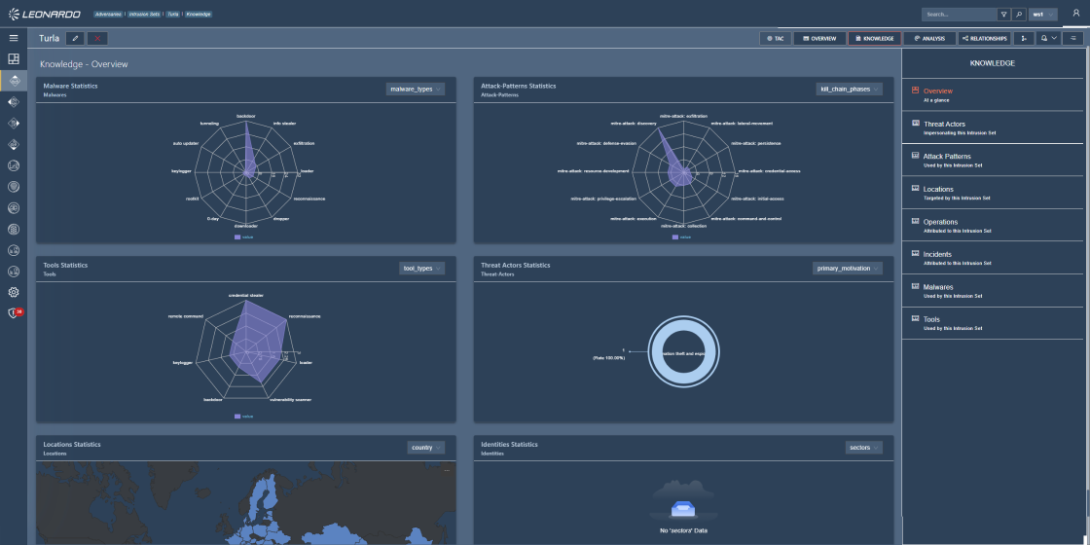The height and width of the screenshot is (545, 1090).
Task: Open the primary_motivation dropdown
Action: coord(847,269)
